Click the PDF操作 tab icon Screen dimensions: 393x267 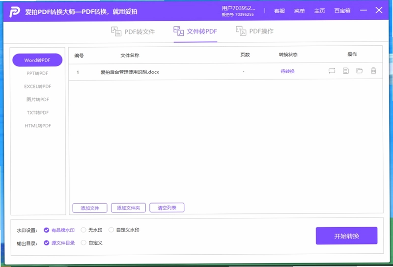click(x=241, y=31)
